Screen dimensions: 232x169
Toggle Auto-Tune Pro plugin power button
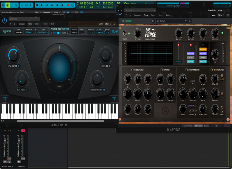(x=5, y=20)
